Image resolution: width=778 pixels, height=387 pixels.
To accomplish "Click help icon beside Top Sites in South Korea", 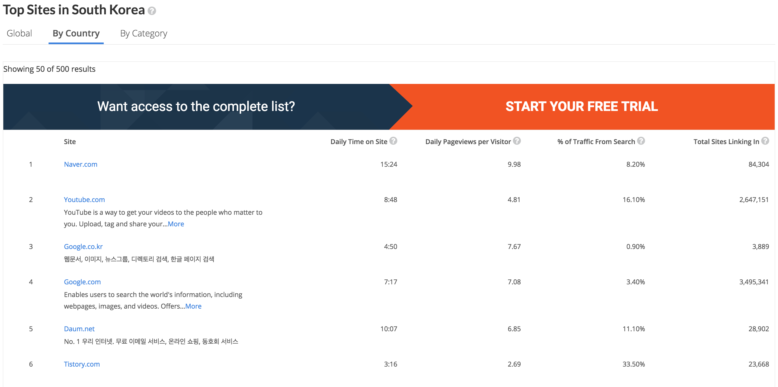I will pyautogui.click(x=152, y=11).
